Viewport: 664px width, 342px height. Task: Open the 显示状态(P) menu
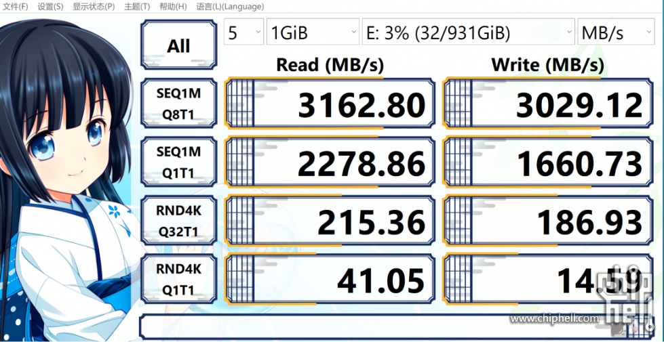click(94, 7)
